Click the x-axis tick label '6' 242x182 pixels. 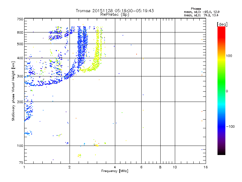[x=141, y=167]
